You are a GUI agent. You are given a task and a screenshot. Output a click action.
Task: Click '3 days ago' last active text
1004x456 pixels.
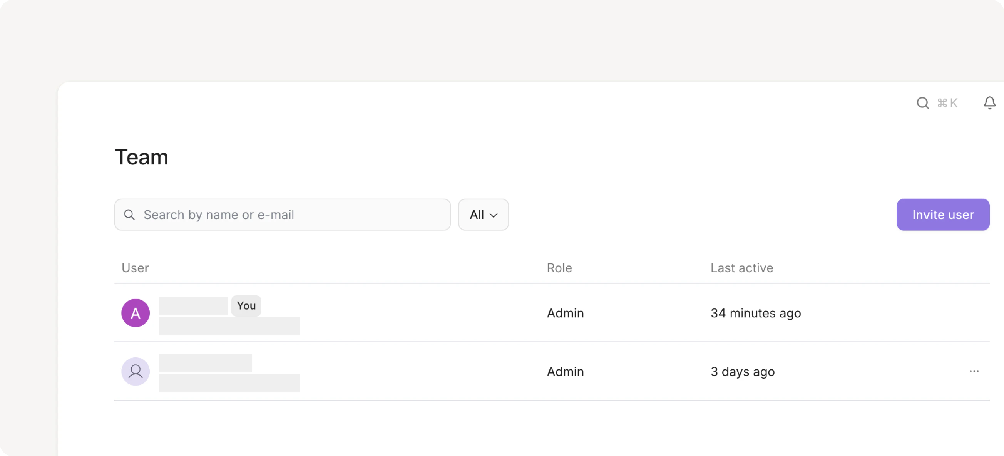pyautogui.click(x=742, y=372)
